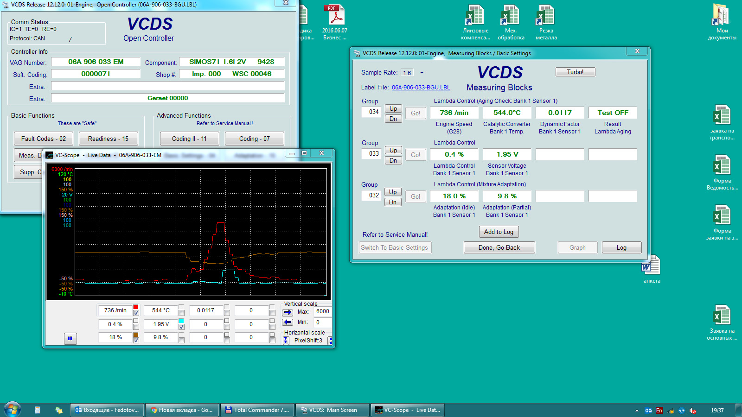
Task: Enable the 544 °C trace checkbox
Action: [181, 313]
